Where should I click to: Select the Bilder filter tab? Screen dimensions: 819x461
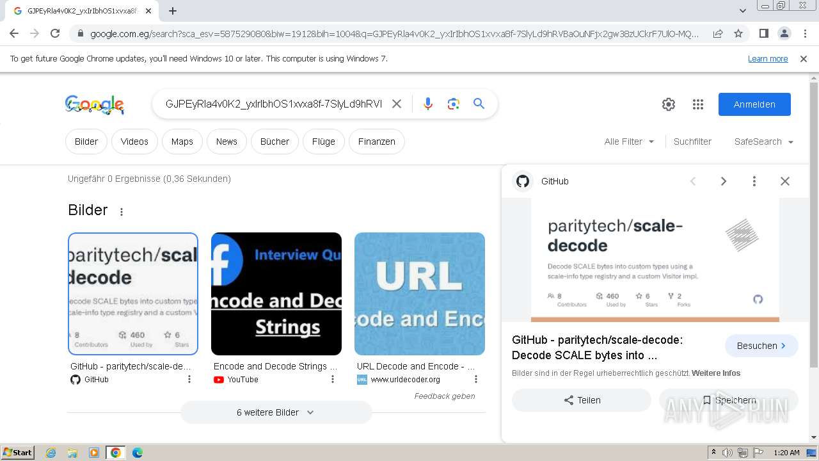pos(86,142)
